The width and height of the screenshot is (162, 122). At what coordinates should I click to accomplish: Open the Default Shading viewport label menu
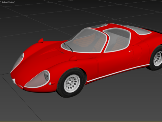(x=8, y=2)
